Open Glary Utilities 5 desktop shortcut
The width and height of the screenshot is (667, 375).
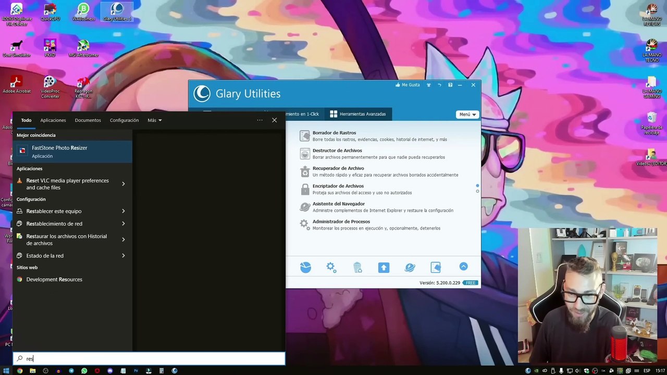pyautogui.click(x=117, y=12)
